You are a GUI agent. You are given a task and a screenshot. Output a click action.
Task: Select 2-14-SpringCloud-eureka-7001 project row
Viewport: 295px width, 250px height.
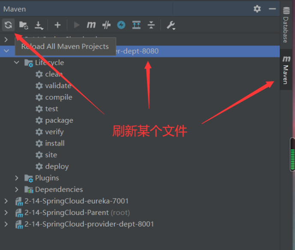point(140,201)
